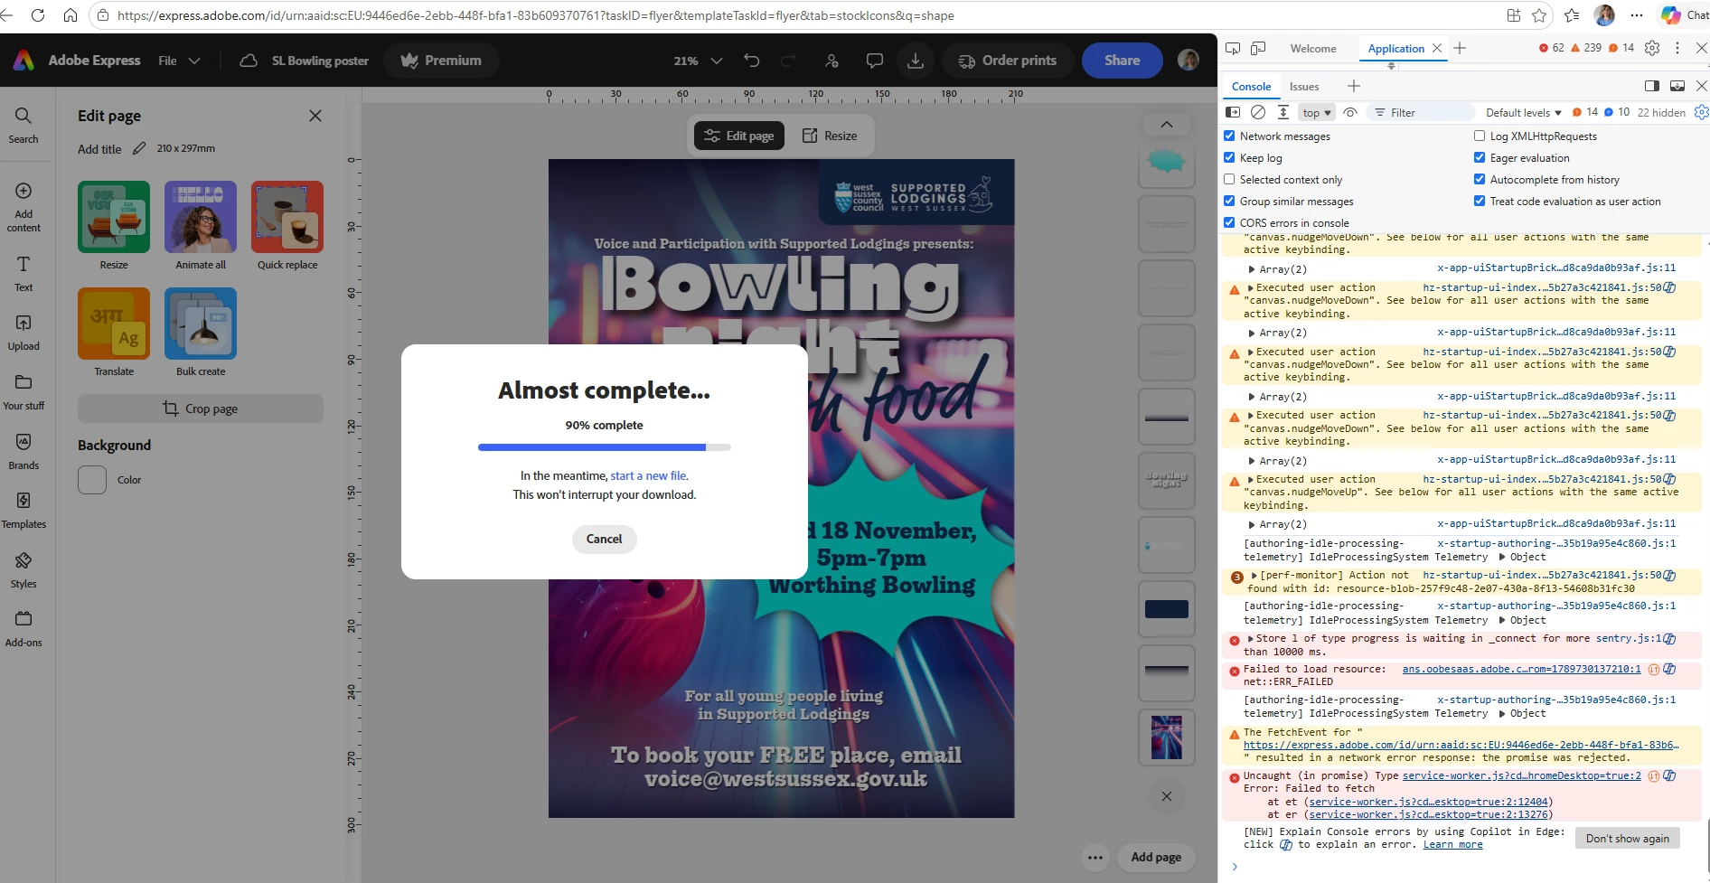Image resolution: width=1710 pixels, height=883 pixels.
Task: Click the Undo arrow in header
Action: point(752,61)
